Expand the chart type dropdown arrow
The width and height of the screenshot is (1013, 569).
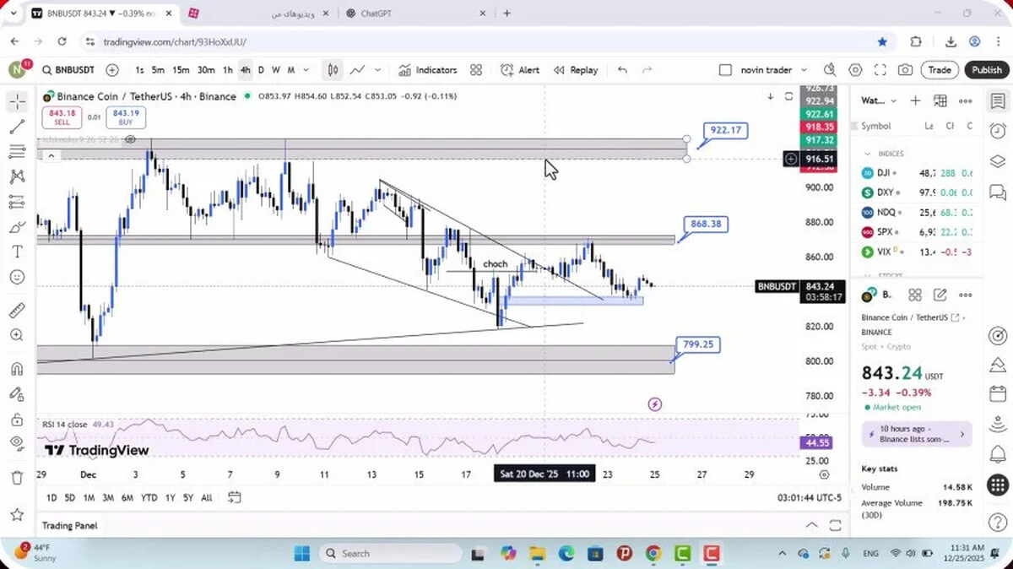[377, 70]
